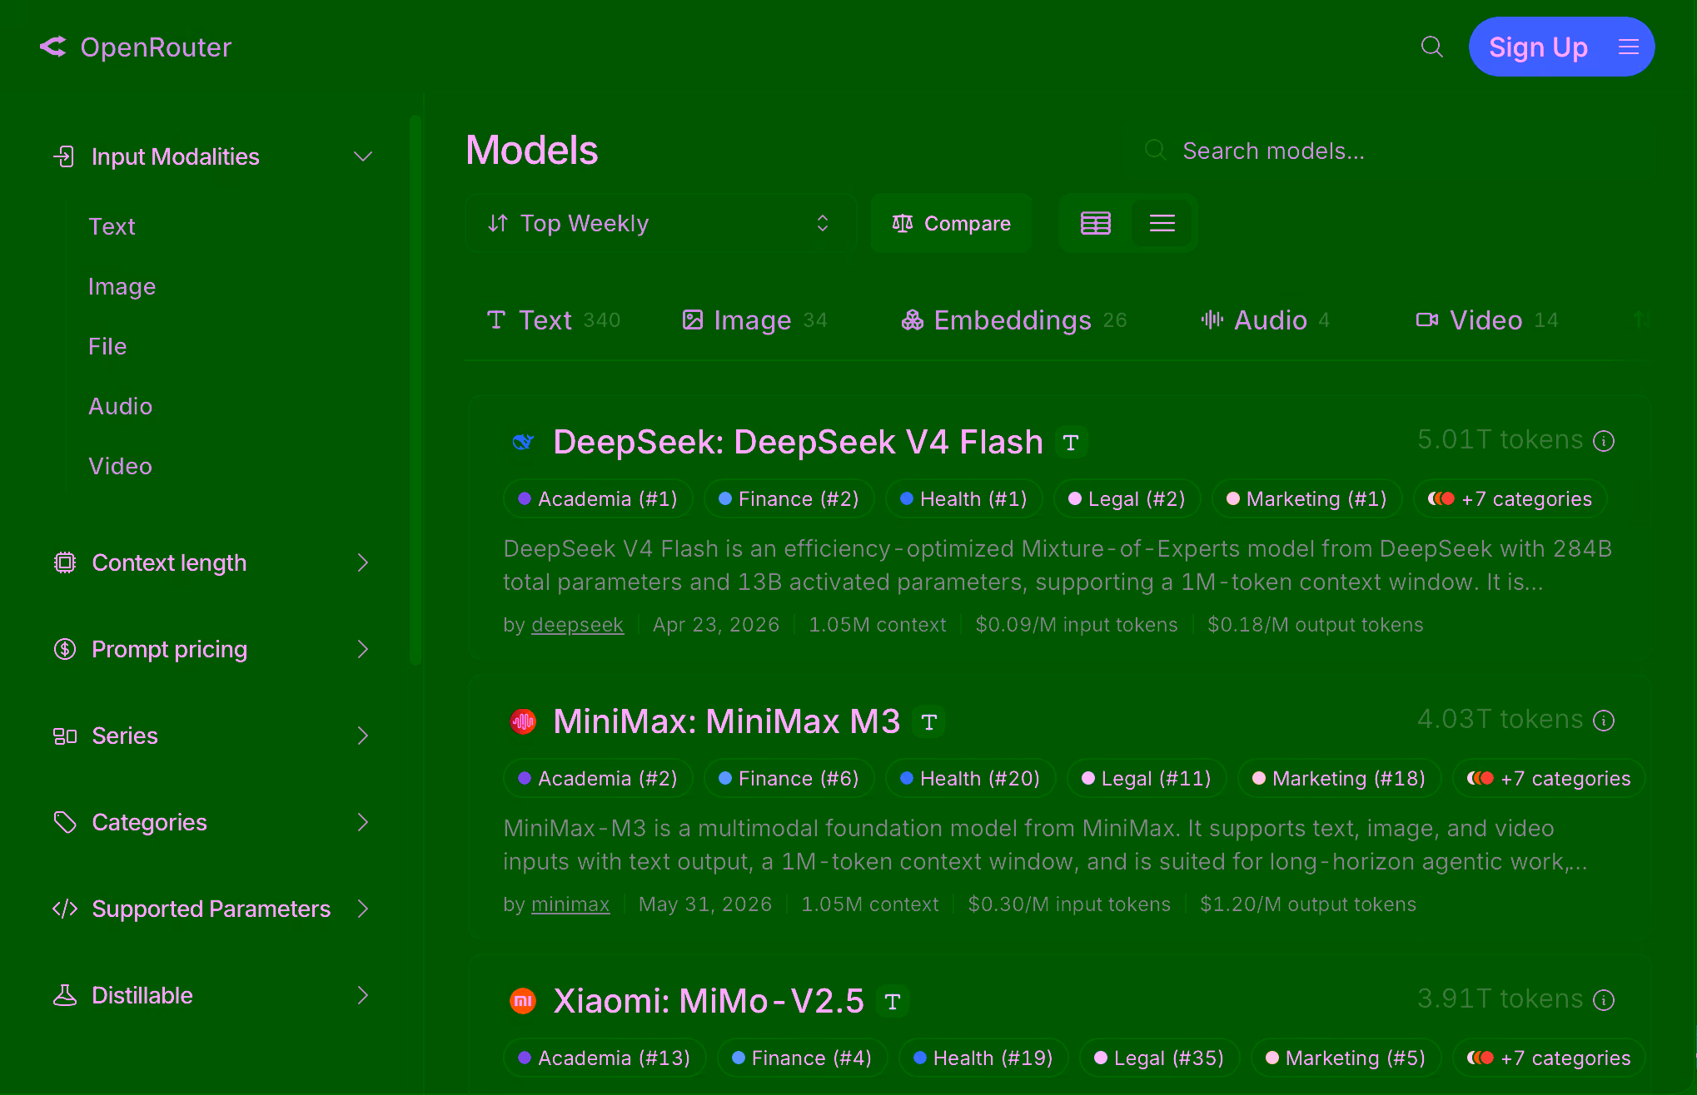
Task: Click the OpenRouter logo icon
Action: [x=53, y=47]
